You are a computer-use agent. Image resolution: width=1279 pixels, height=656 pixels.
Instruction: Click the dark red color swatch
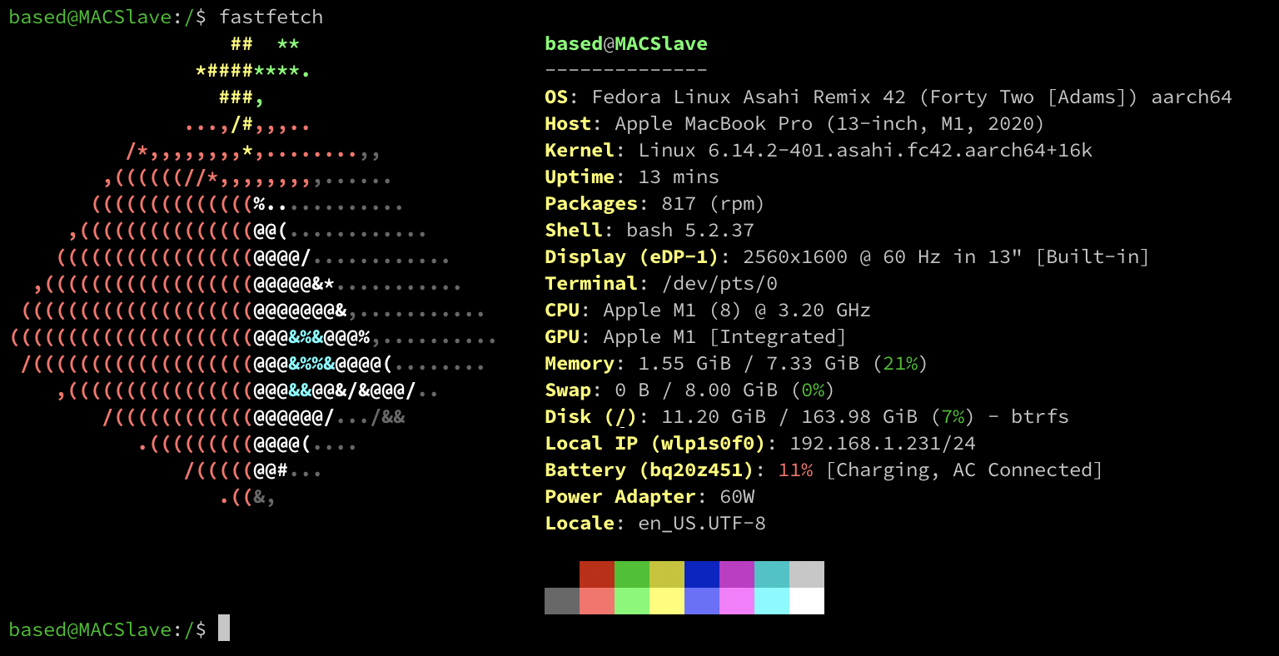[x=596, y=574]
